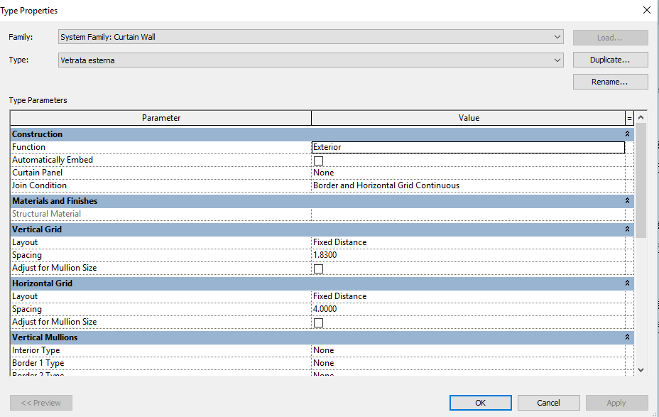
Task: Collapse the Vertical Mullions section
Action: (x=627, y=337)
